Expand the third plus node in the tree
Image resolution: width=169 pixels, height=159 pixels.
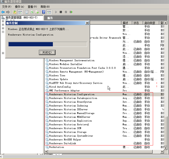point(3,28)
